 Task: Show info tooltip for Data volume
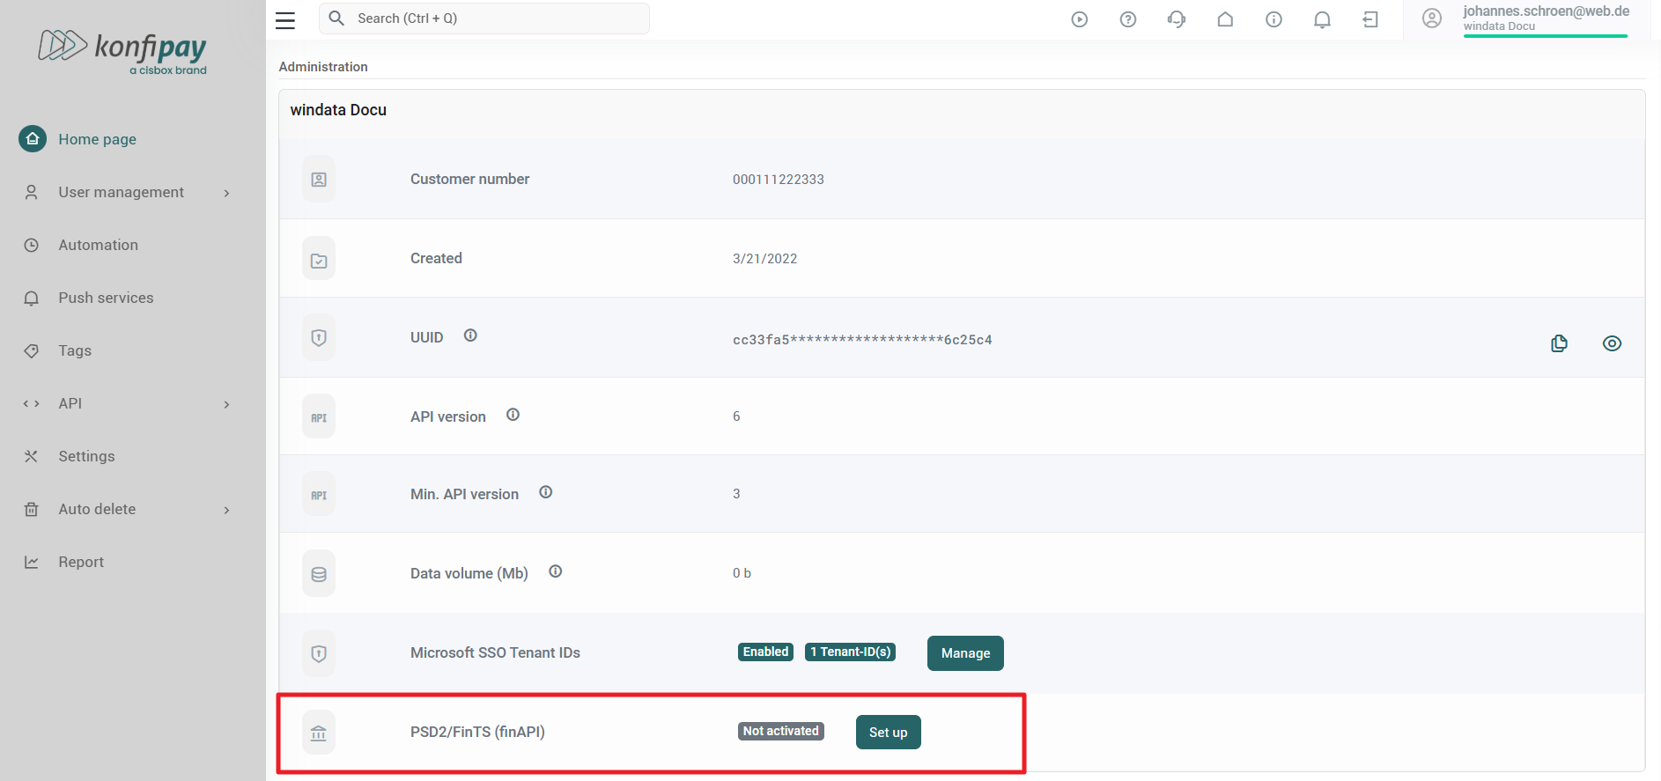[556, 571]
